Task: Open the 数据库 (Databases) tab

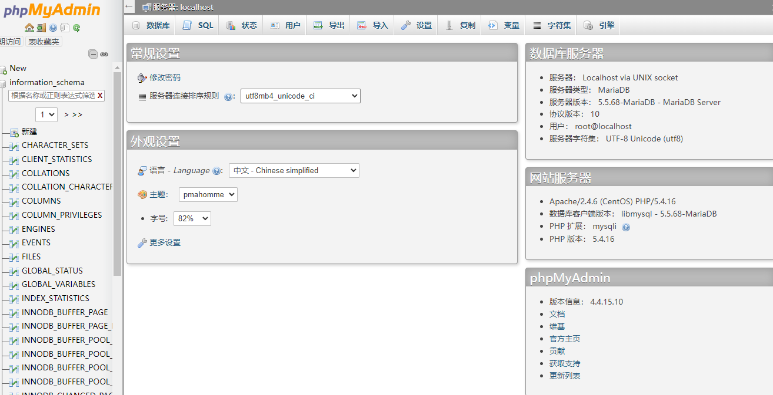Action: pyautogui.click(x=151, y=25)
